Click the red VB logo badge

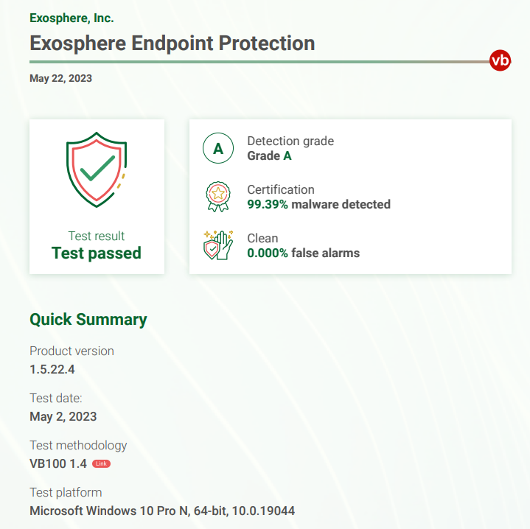[x=500, y=60]
